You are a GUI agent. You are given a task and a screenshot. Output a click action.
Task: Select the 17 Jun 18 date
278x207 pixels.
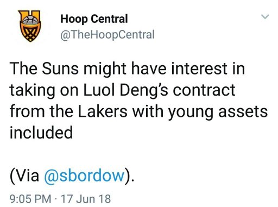point(86,199)
